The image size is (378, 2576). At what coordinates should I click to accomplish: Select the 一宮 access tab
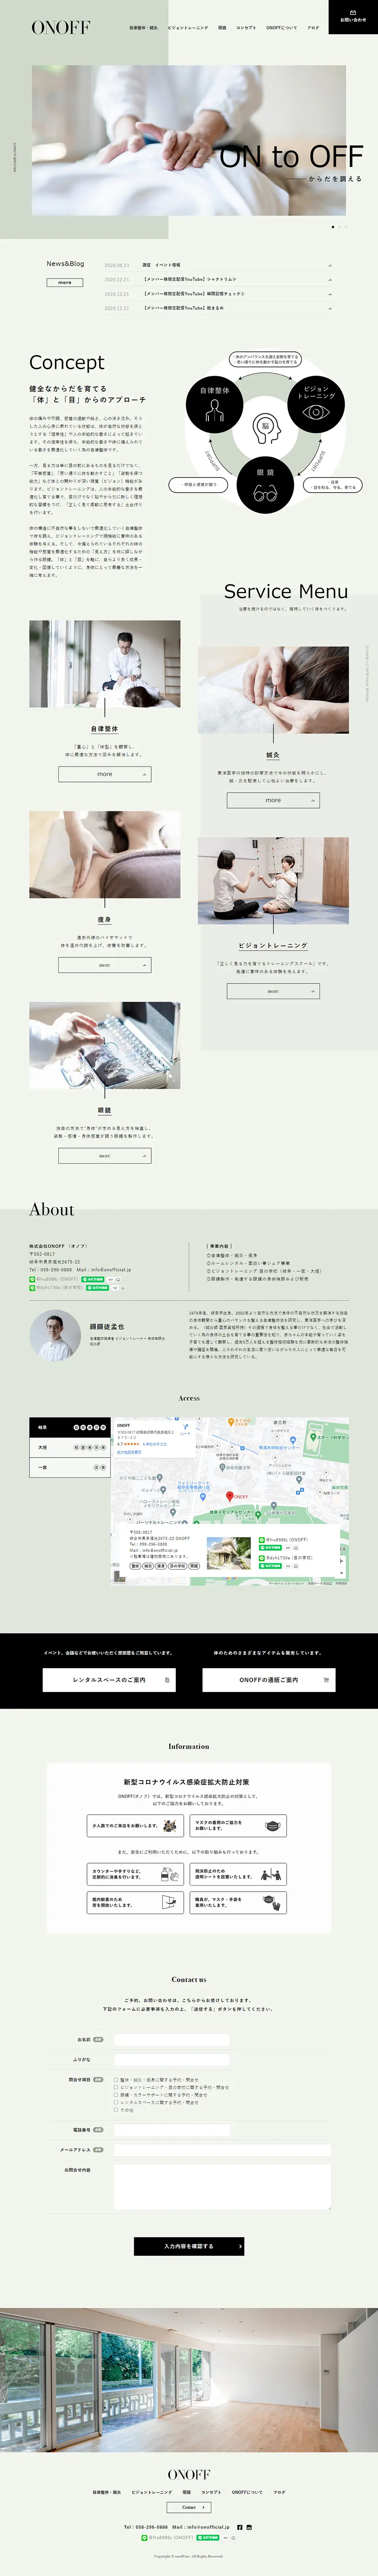69,1467
